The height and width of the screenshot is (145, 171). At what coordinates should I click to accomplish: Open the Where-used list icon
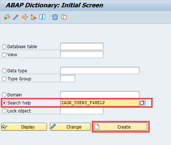click(25, 17)
